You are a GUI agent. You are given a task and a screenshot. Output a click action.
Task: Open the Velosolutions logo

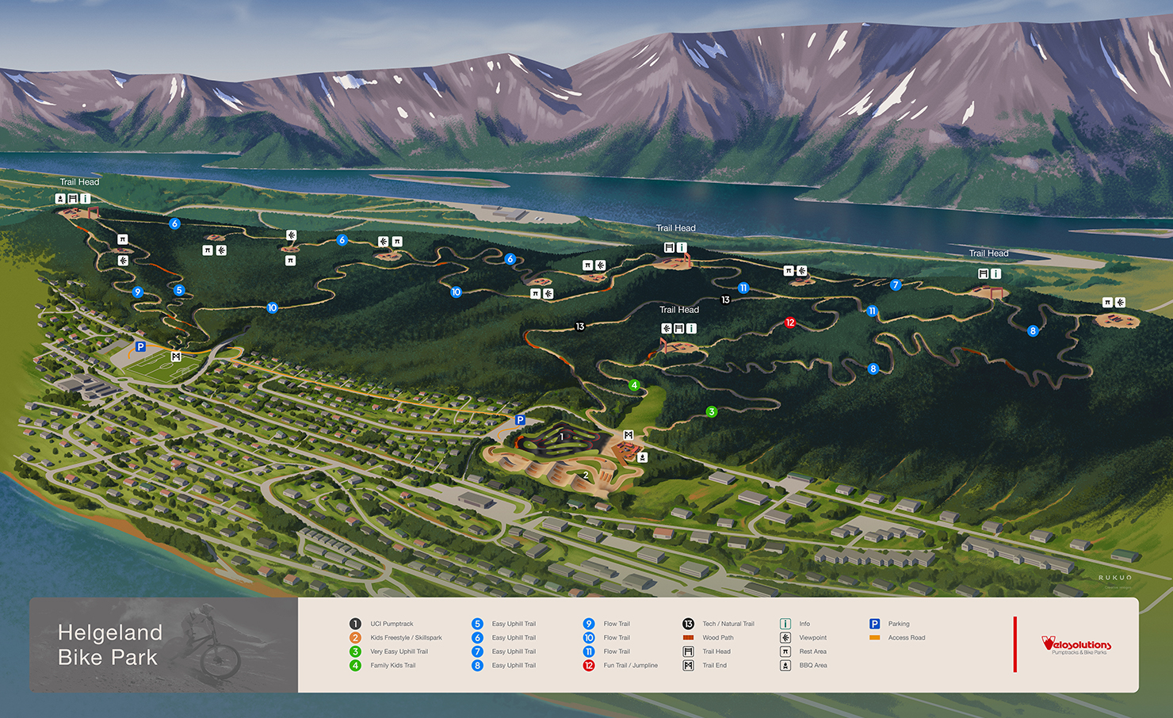pos(1076,645)
